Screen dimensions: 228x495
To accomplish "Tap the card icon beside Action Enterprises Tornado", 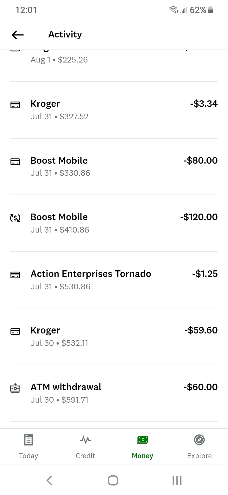I will (x=15, y=274).
